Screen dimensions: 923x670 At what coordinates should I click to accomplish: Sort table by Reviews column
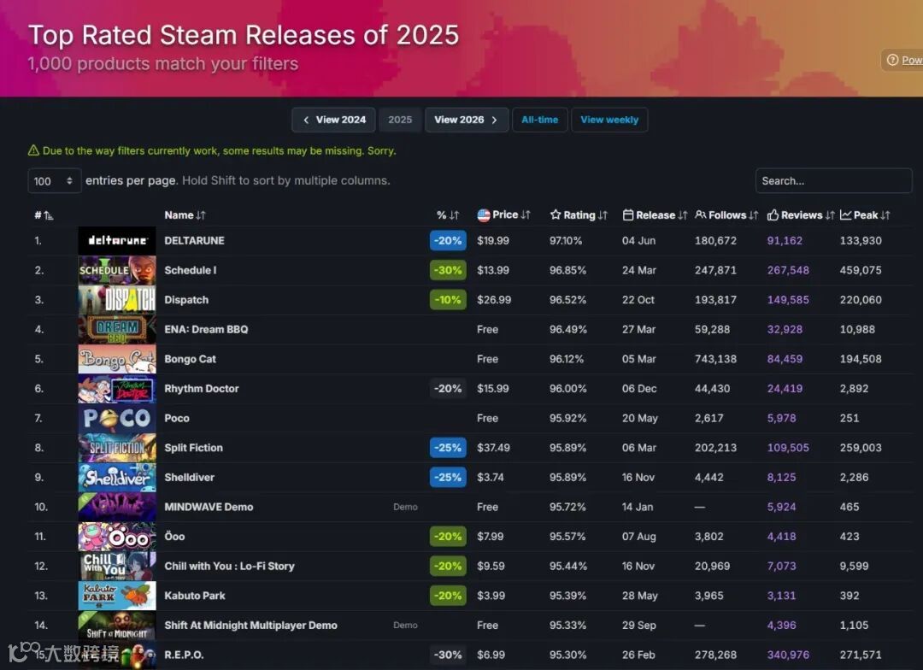click(x=801, y=215)
